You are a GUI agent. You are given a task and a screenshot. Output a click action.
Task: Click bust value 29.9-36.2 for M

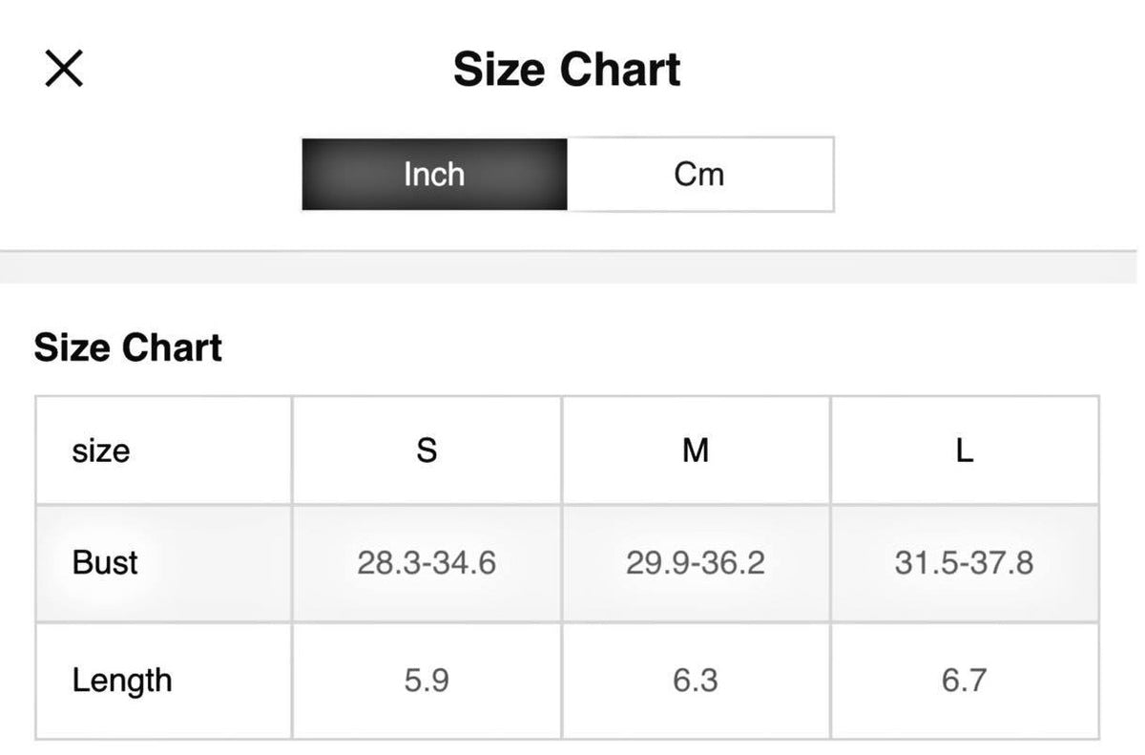[696, 562]
